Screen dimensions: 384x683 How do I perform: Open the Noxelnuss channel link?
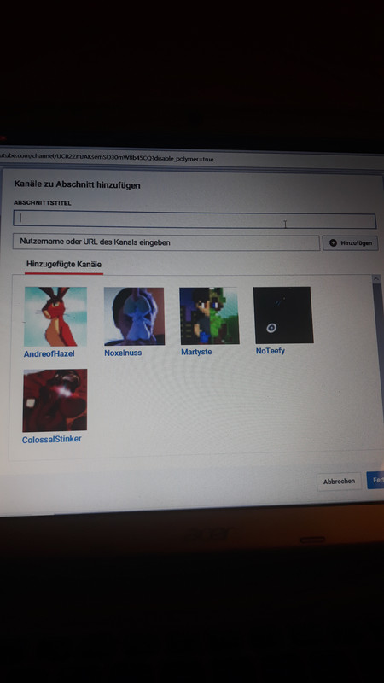pyautogui.click(x=123, y=353)
